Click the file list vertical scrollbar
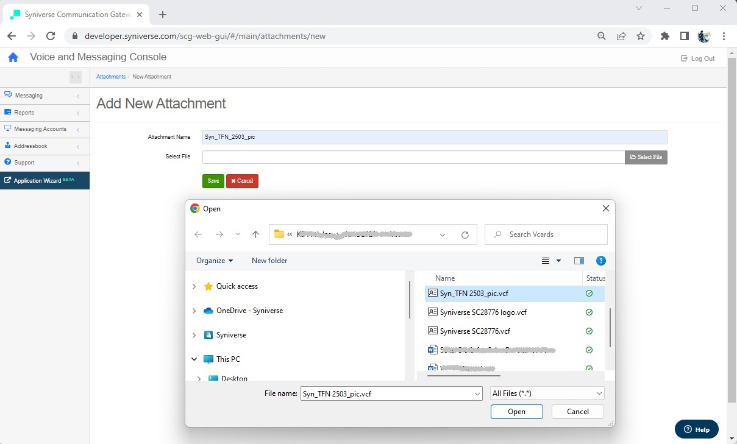This screenshot has height=444, width=737. pyautogui.click(x=610, y=328)
